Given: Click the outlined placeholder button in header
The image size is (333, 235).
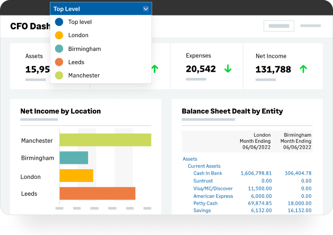Looking at the screenshot, I should coord(279,26).
